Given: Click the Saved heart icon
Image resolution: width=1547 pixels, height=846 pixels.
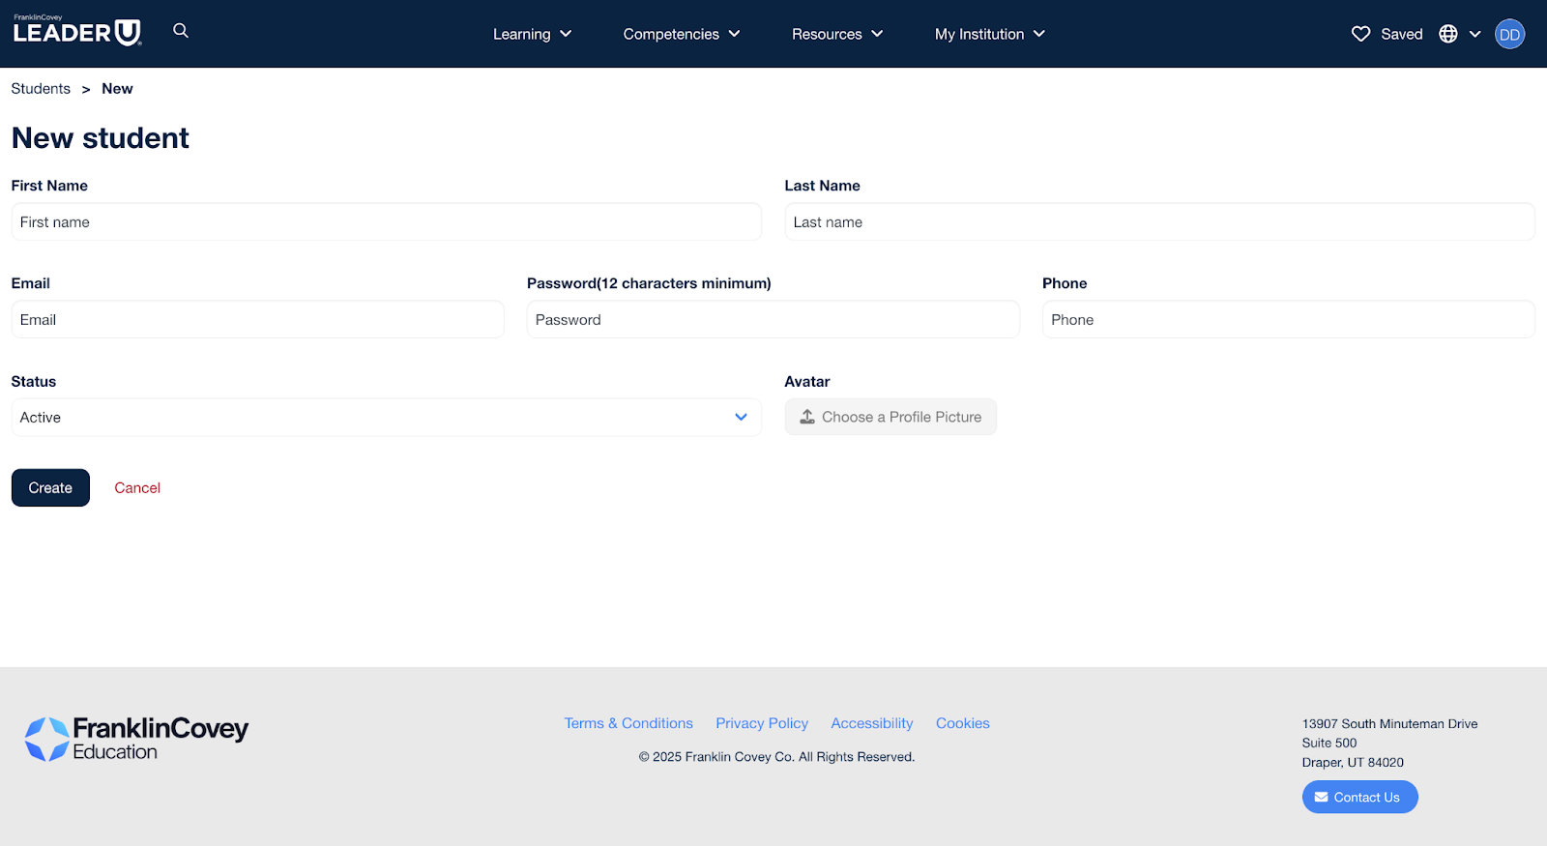Looking at the screenshot, I should click(1360, 34).
